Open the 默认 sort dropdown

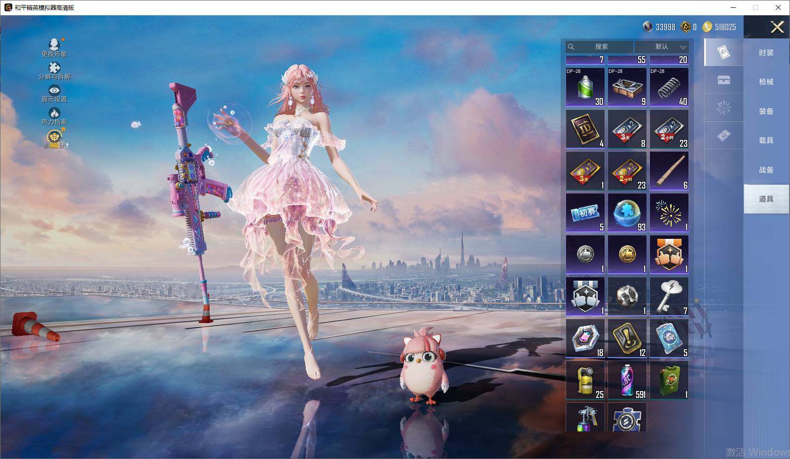coord(661,47)
